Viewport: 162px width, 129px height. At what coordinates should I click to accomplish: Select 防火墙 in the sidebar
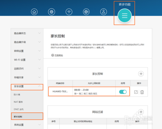coord(17,95)
